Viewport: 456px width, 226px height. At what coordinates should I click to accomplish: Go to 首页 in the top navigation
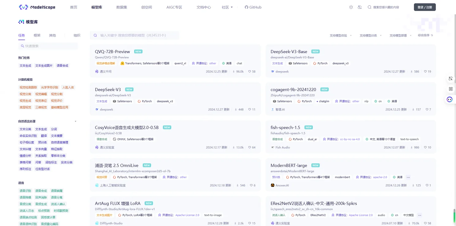pyautogui.click(x=74, y=7)
